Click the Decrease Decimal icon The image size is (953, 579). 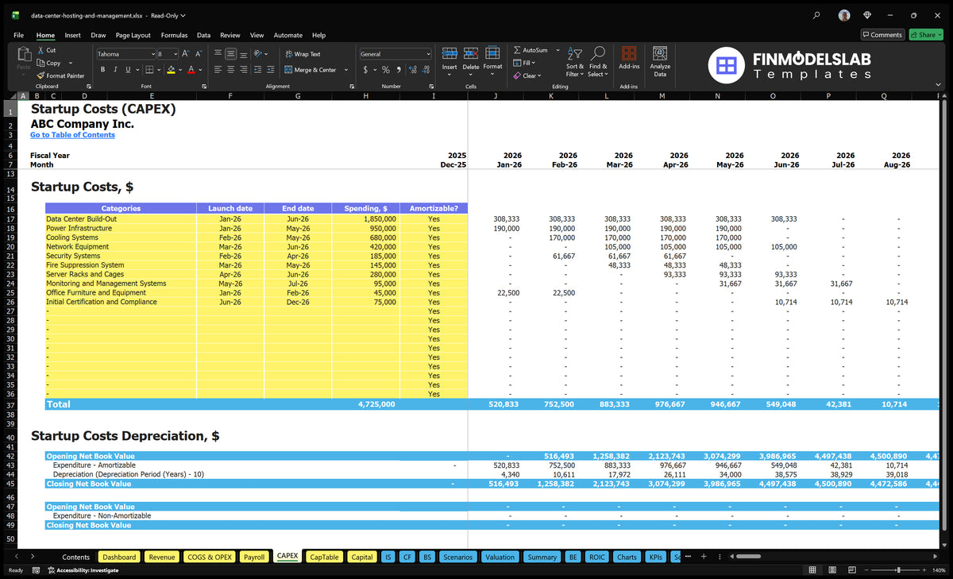pos(425,70)
